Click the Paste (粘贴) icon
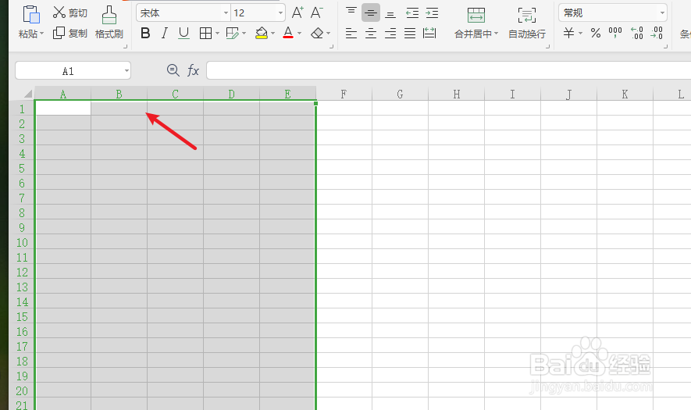The width and height of the screenshot is (691, 410). 31,14
